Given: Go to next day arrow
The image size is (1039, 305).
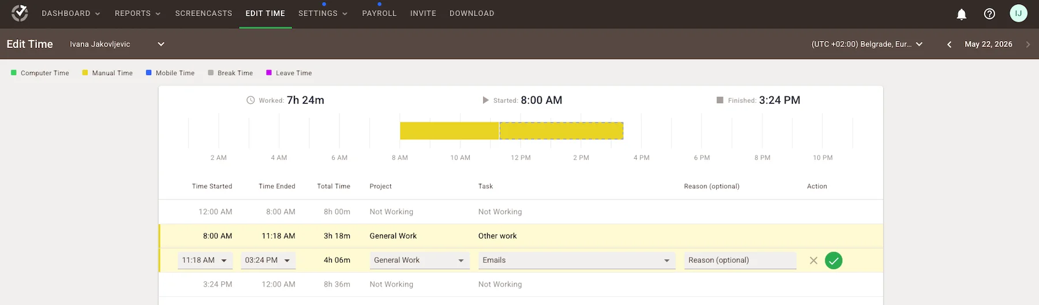Looking at the screenshot, I should coord(1028,44).
